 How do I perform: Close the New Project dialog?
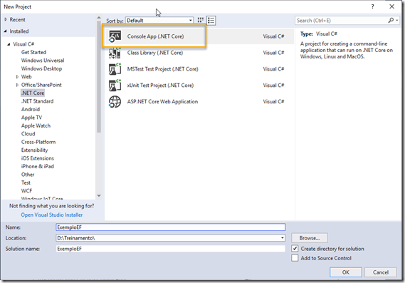[391, 6]
